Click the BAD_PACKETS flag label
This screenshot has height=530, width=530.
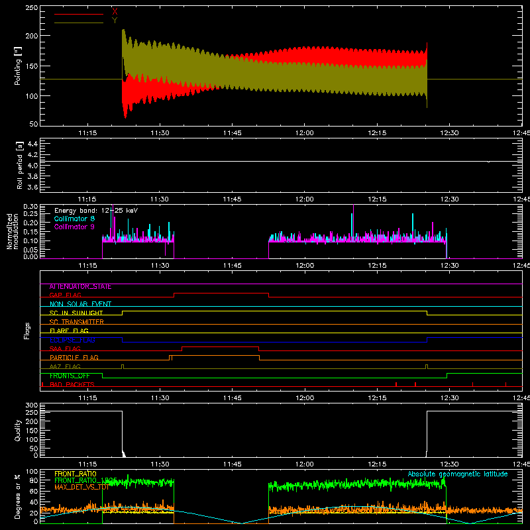pyautogui.click(x=72, y=385)
